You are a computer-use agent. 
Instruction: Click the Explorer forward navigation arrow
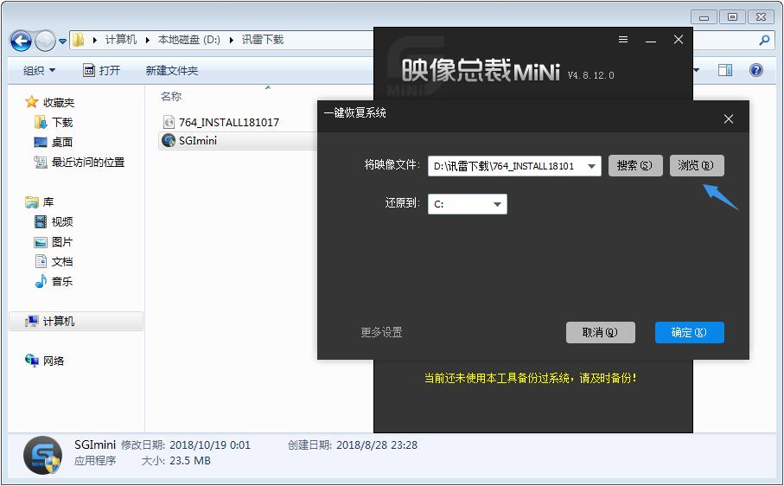(x=45, y=41)
